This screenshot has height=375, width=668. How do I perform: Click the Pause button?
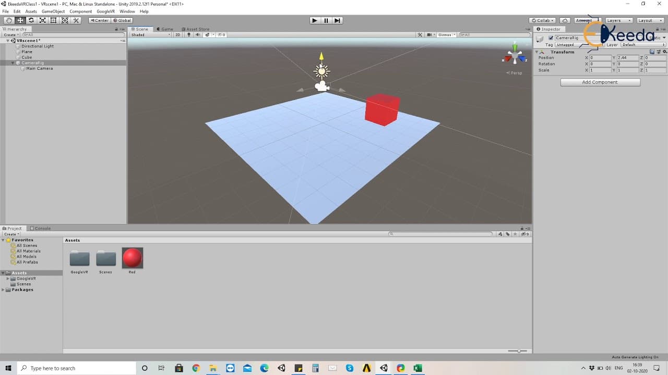coord(326,20)
